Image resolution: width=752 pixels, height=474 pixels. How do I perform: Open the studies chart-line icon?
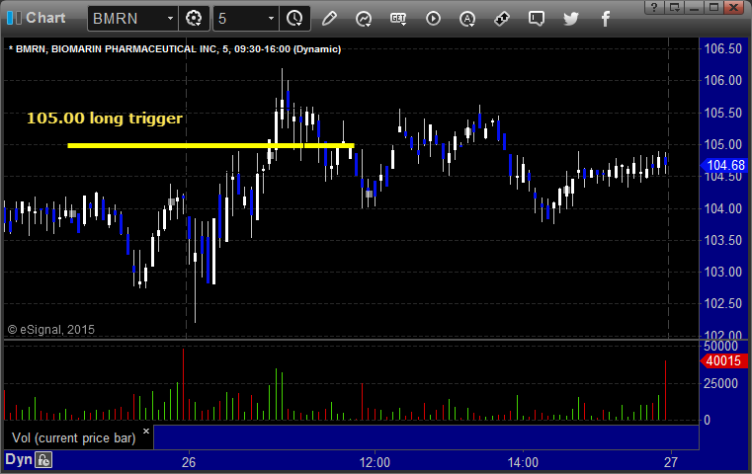pos(364,19)
